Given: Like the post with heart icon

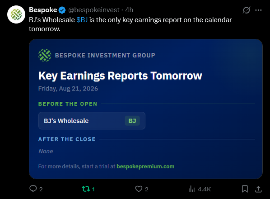Looking at the screenshot, I should pos(139,189).
